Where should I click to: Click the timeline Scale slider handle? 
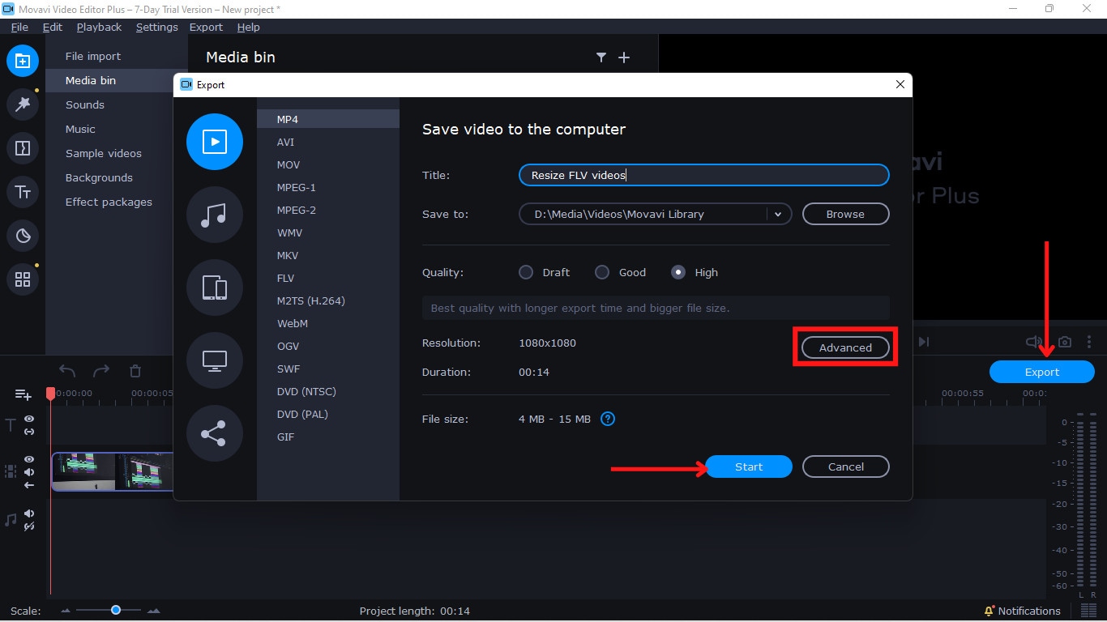coord(116,610)
